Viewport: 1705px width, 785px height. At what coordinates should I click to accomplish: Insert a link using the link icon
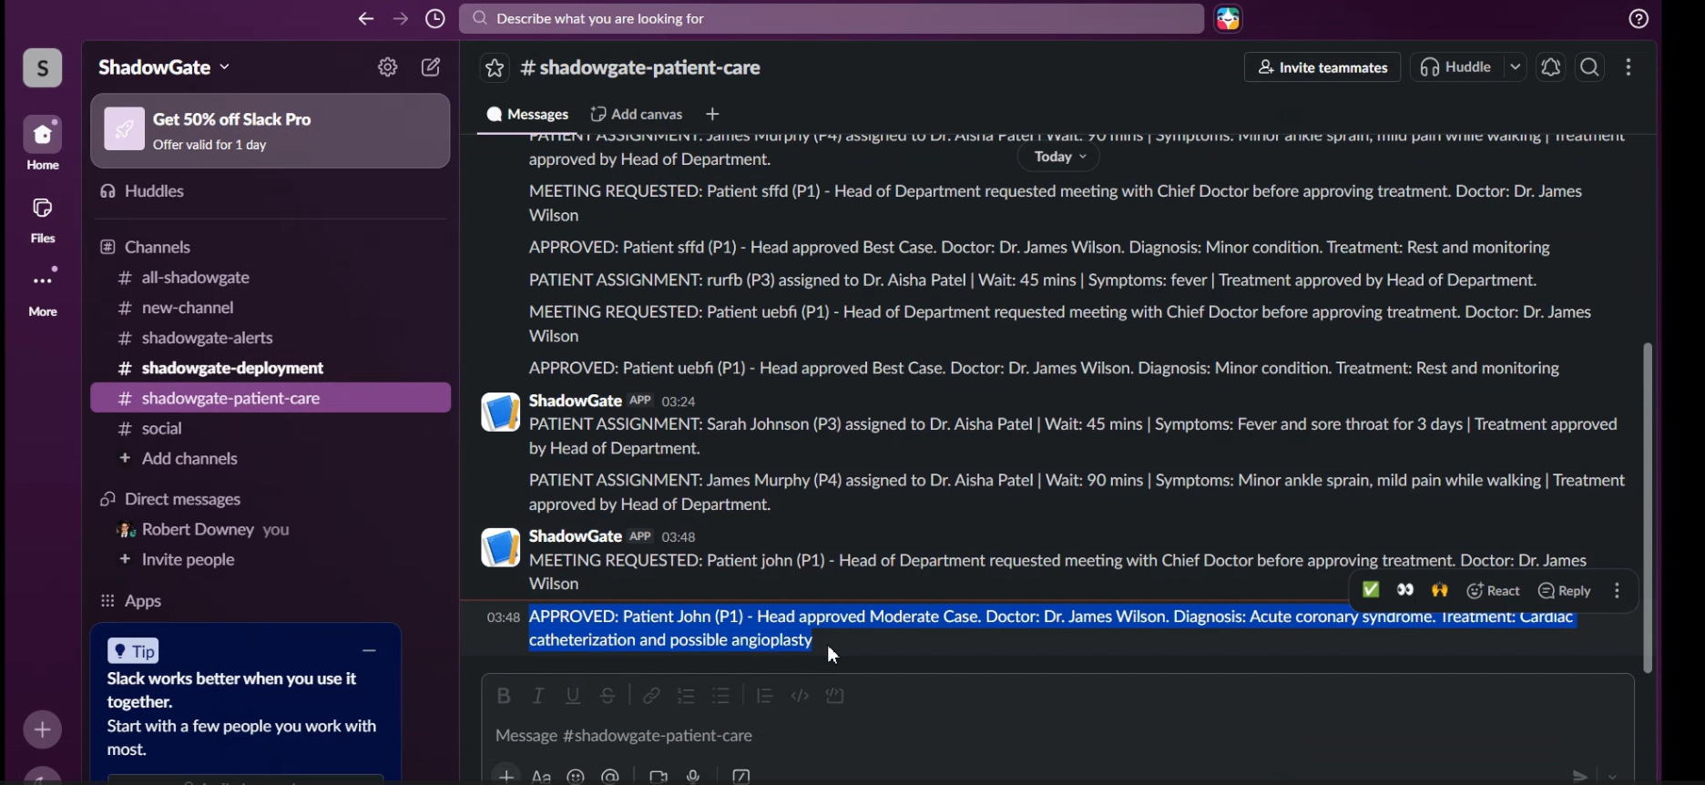pyautogui.click(x=651, y=697)
